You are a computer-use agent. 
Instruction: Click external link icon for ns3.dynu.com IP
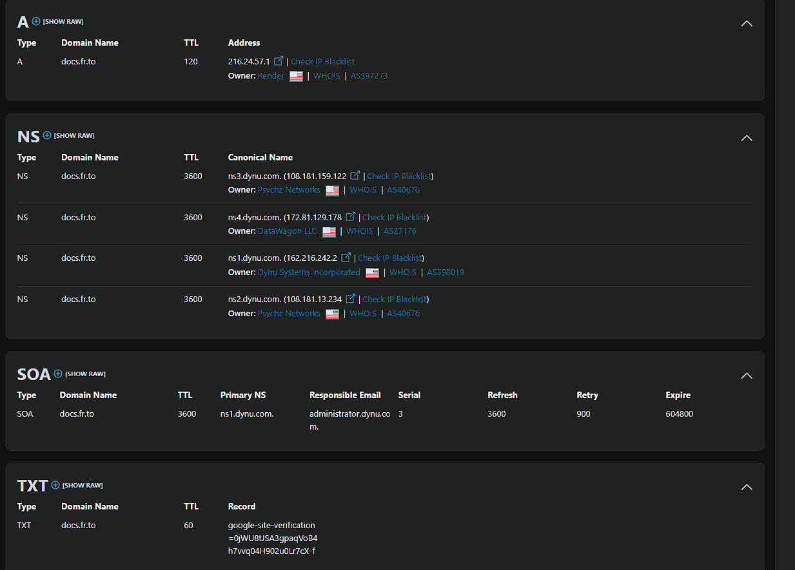pyautogui.click(x=355, y=175)
